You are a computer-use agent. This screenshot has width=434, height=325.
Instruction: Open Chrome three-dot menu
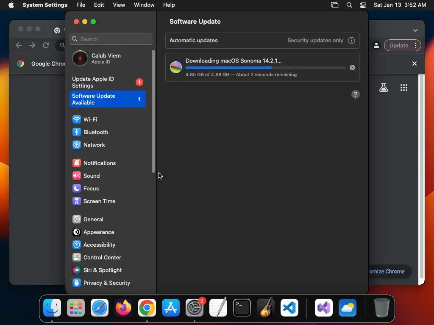[415, 46]
